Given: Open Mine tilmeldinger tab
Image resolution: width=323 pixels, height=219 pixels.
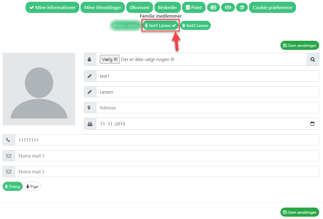Looking at the screenshot, I should (102, 8).
